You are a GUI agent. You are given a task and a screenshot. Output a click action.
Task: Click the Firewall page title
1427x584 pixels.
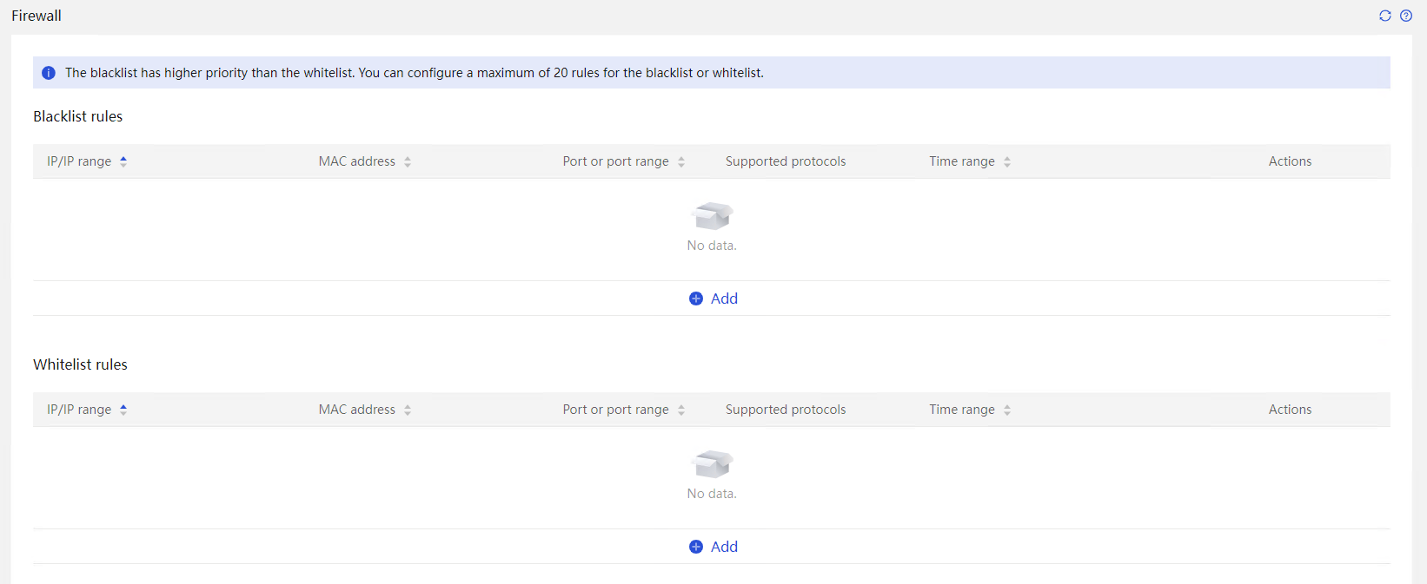[x=37, y=16]
